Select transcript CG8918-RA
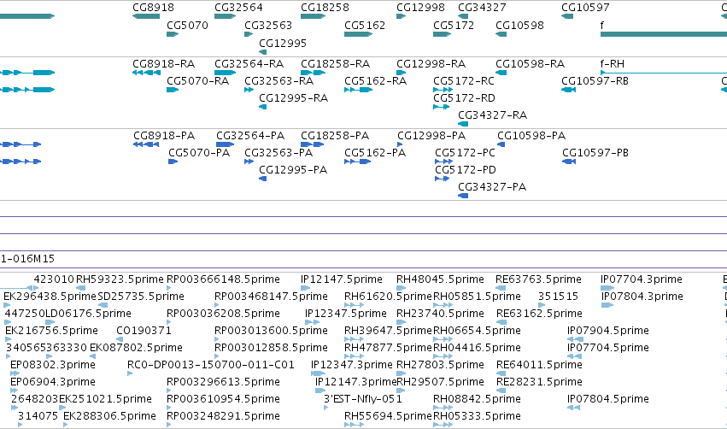Screen dimensions: 727x429 [164, 63]
